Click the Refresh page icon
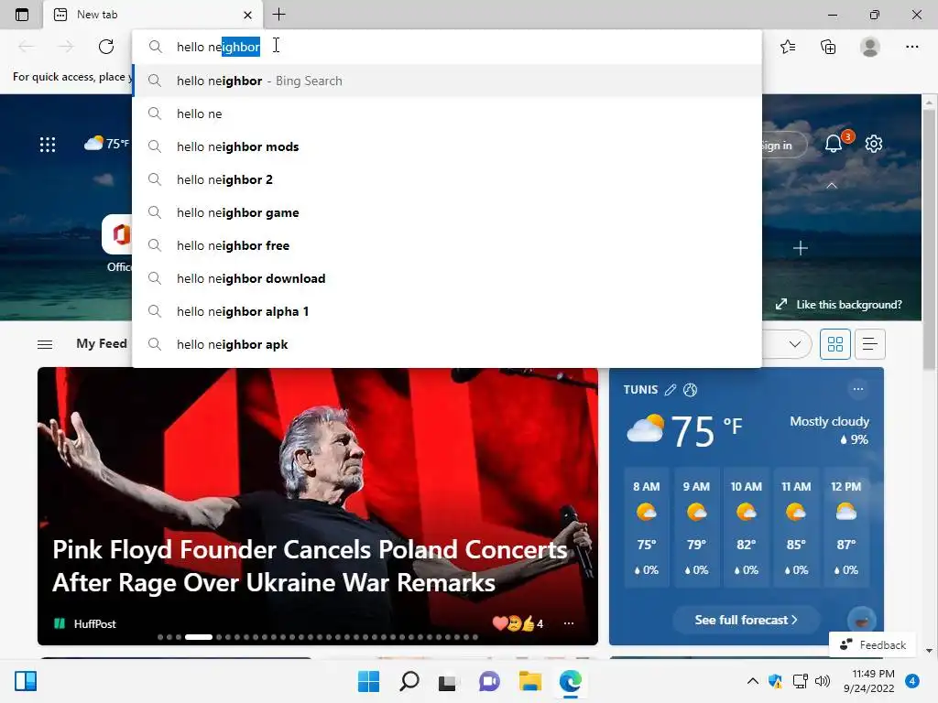 point(106,47)
